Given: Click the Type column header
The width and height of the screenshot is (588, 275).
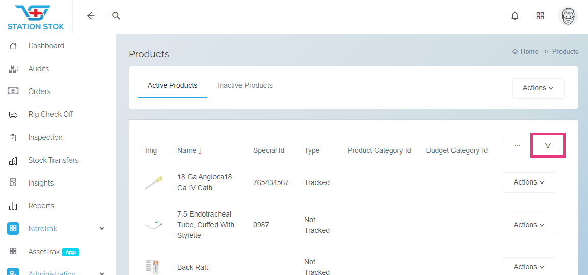Looking at the screenshot, I should [312, 151].
